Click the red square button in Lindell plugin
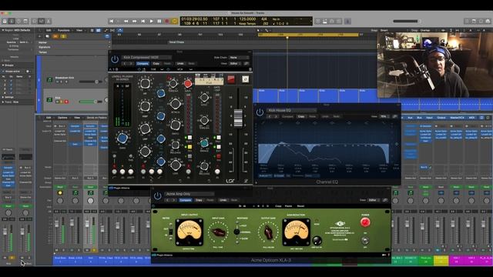 point(231,79)
